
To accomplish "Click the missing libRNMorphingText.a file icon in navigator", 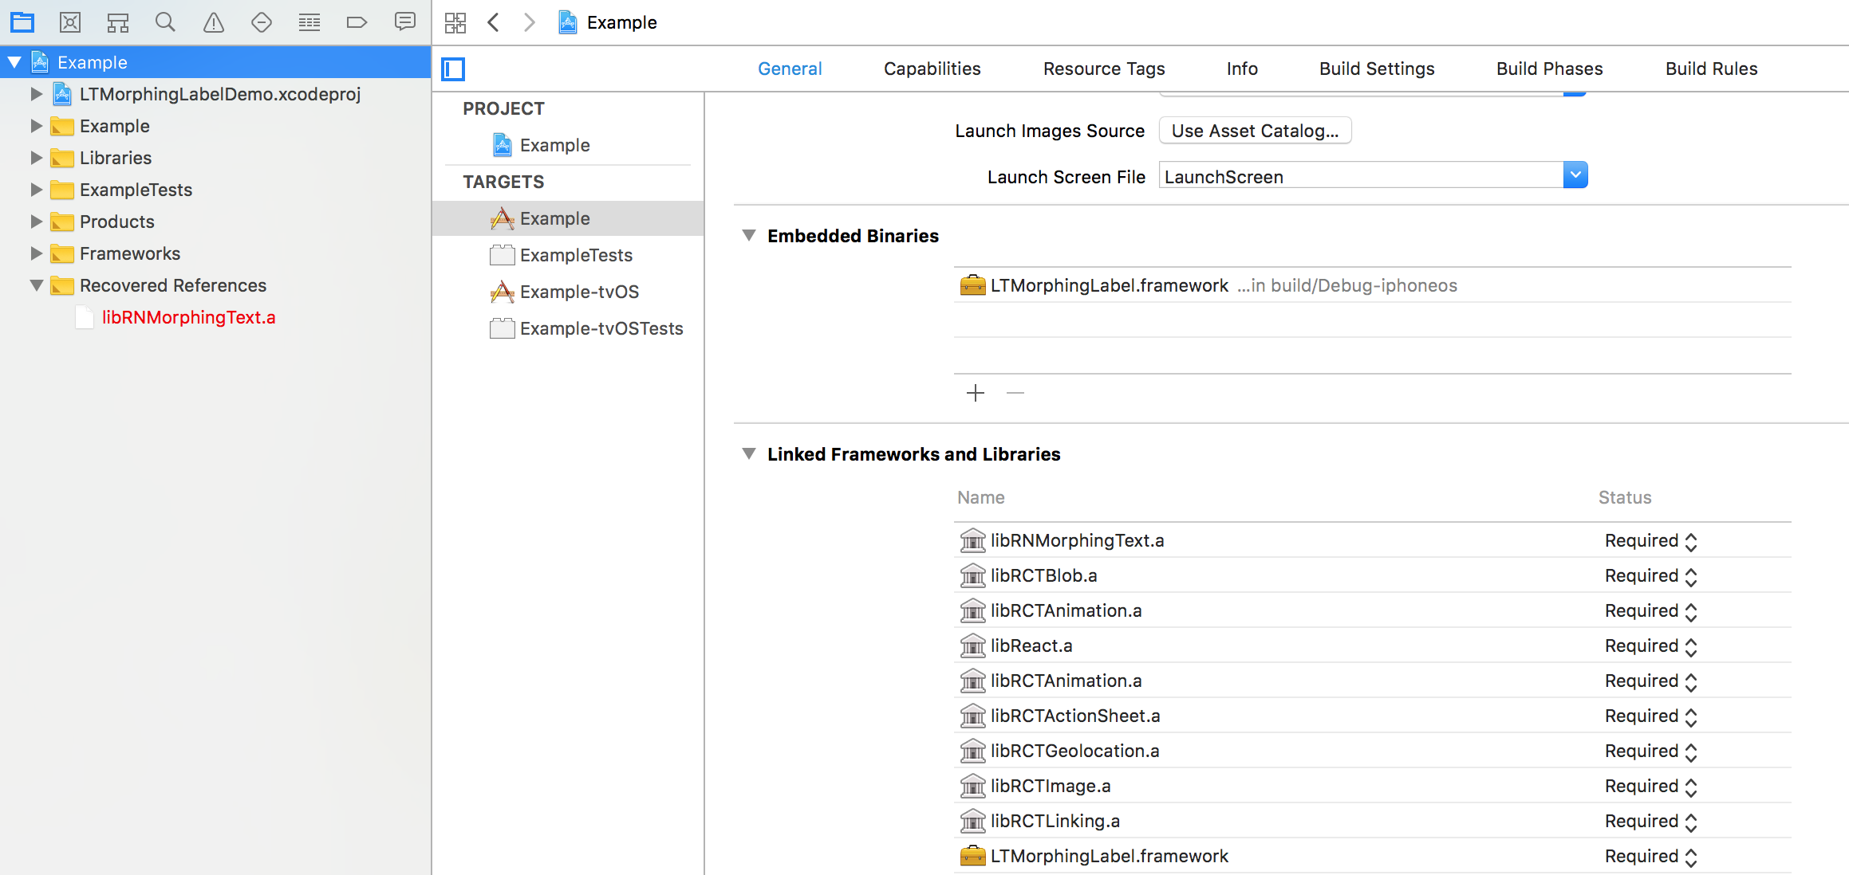I will [x=85, y=317].
